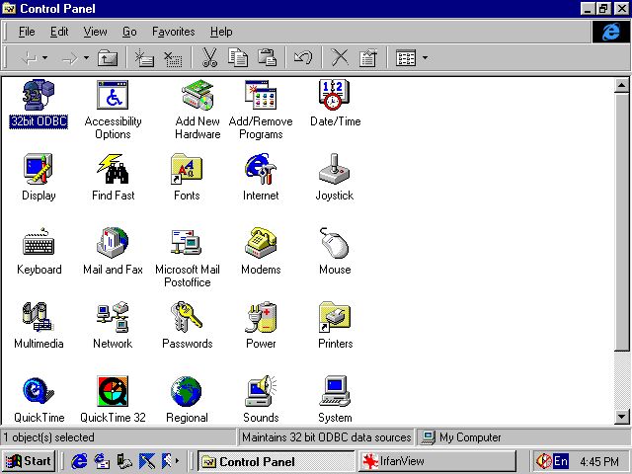Click the clock showing 4:45 PM
The image size is (632, 474).
click(599, 461)
